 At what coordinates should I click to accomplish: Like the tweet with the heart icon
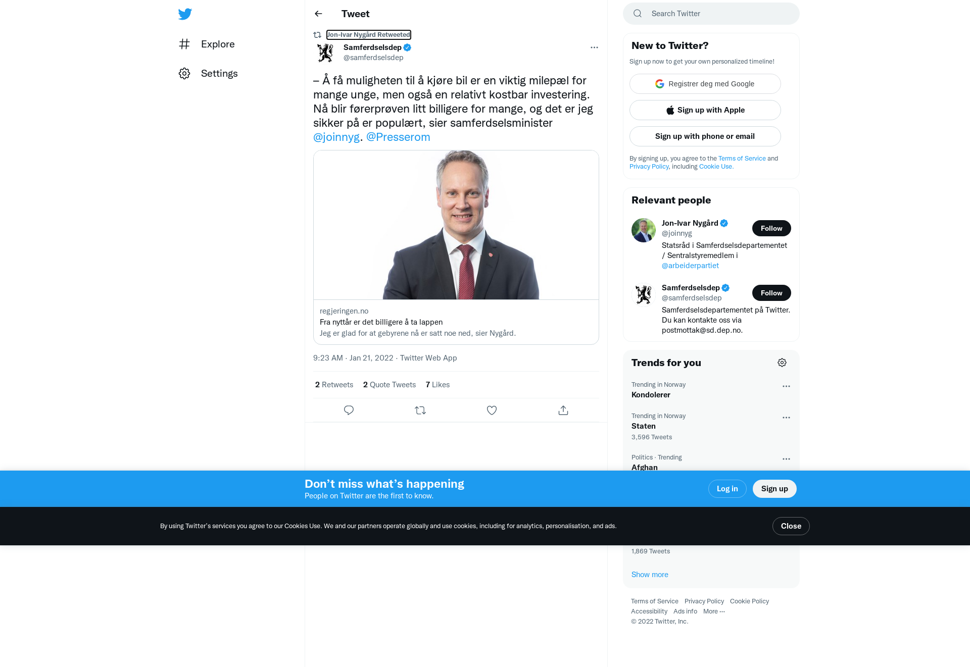click(x=492, y=411)
